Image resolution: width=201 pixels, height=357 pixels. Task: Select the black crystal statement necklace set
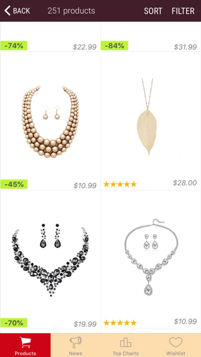coord(50,259)
